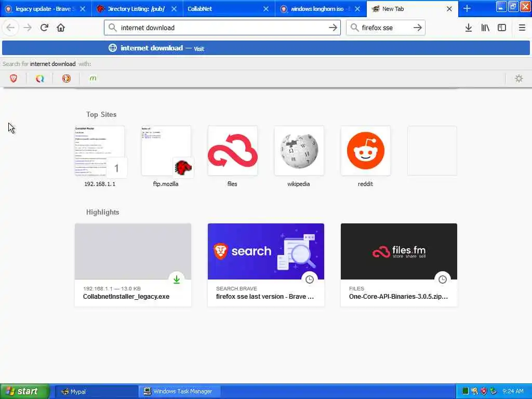Click the 9:24 AM clock in the tray

(x=513, y=391)
